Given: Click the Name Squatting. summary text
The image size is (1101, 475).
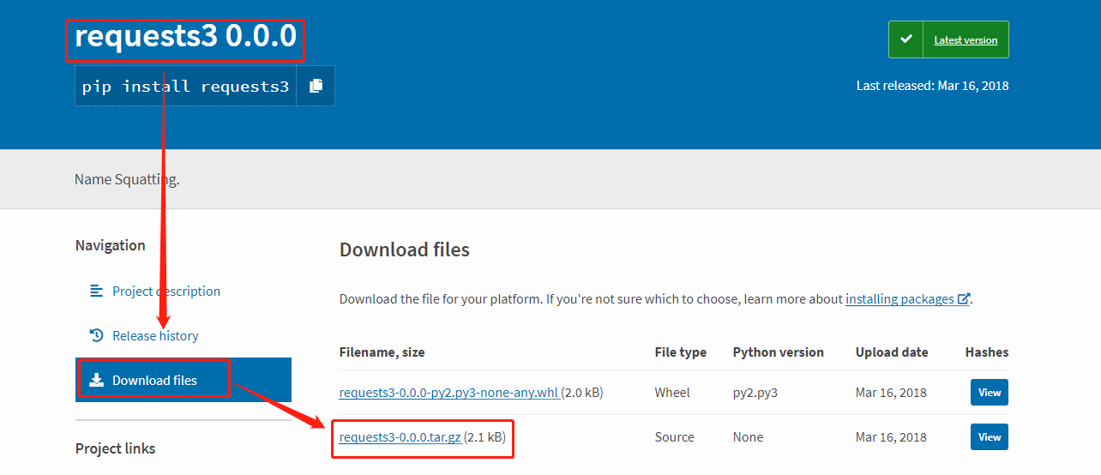Looking at the screenshot, I should click(x=127, y=179).
